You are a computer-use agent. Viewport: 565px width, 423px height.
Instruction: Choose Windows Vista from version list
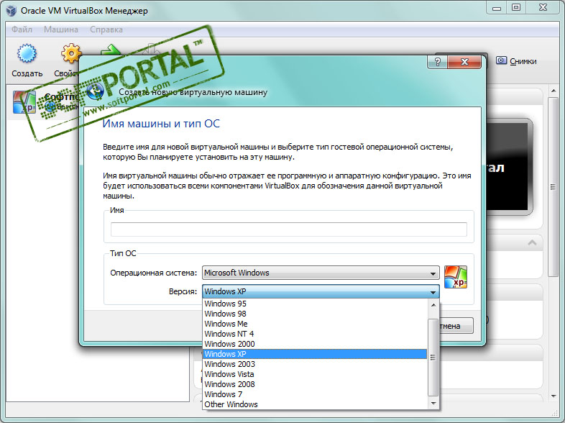click(315, 374)
